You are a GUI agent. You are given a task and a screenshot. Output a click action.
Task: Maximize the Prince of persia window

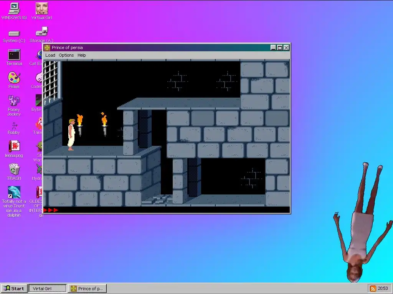pyautogui.click(x=280, y=47)
